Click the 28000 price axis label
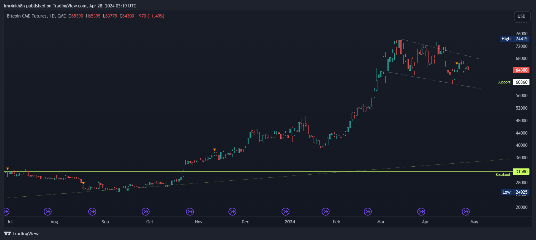 (x=521, y=183)
